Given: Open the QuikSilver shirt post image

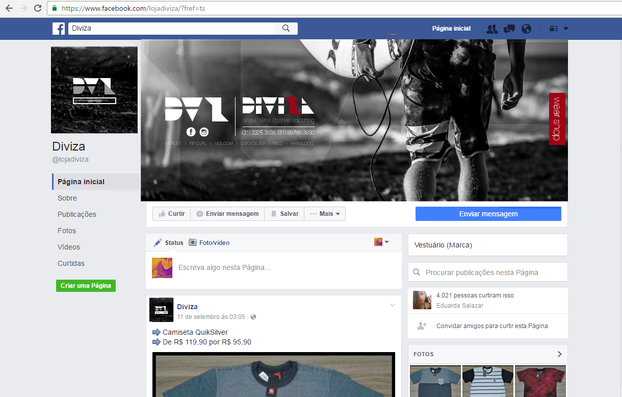Looking at the screenshot, I should click(x=274, y=375).
